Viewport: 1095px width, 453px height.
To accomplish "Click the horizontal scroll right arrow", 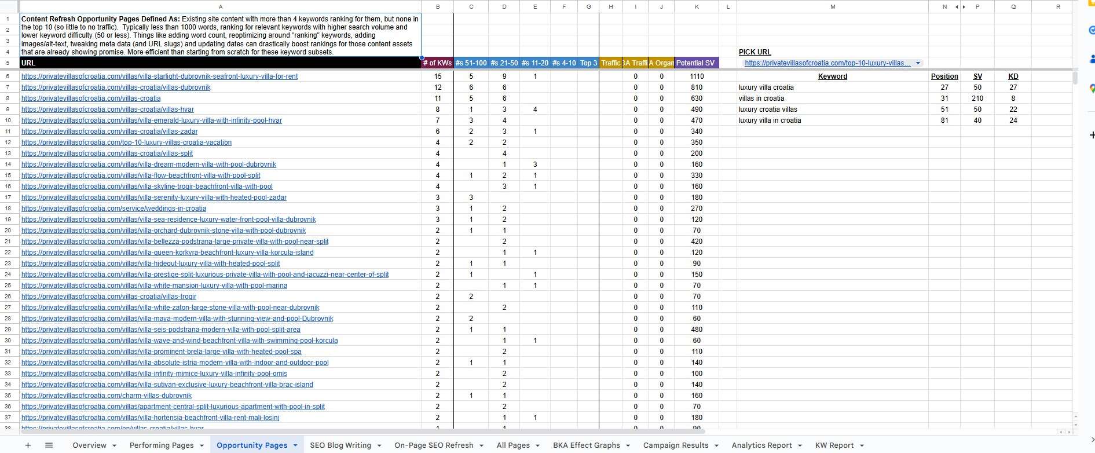I will pyautogui.click(x=1068, y=432).
